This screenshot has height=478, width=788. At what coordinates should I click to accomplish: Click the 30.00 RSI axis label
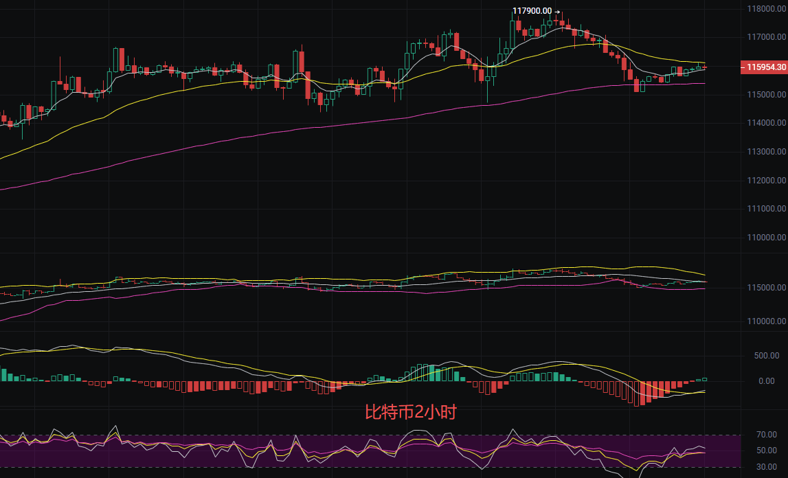[x=766, y=467]
